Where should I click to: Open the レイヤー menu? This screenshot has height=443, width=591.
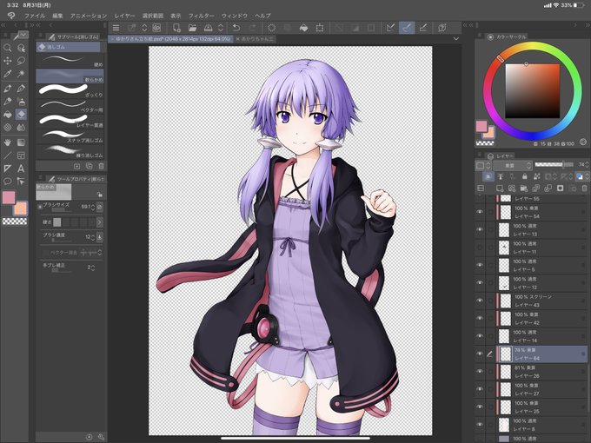click(x=125, y=16)
